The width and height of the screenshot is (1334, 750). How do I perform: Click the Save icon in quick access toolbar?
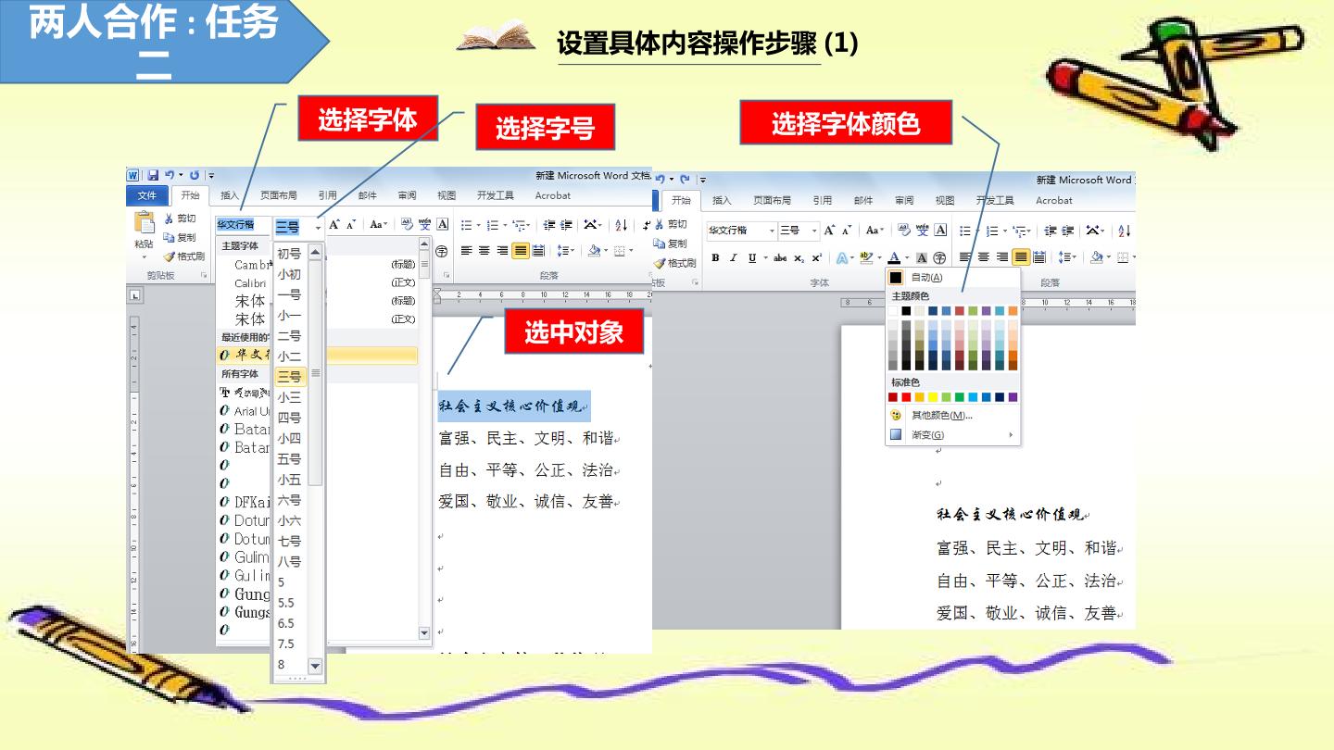click(x=154, y=174)
